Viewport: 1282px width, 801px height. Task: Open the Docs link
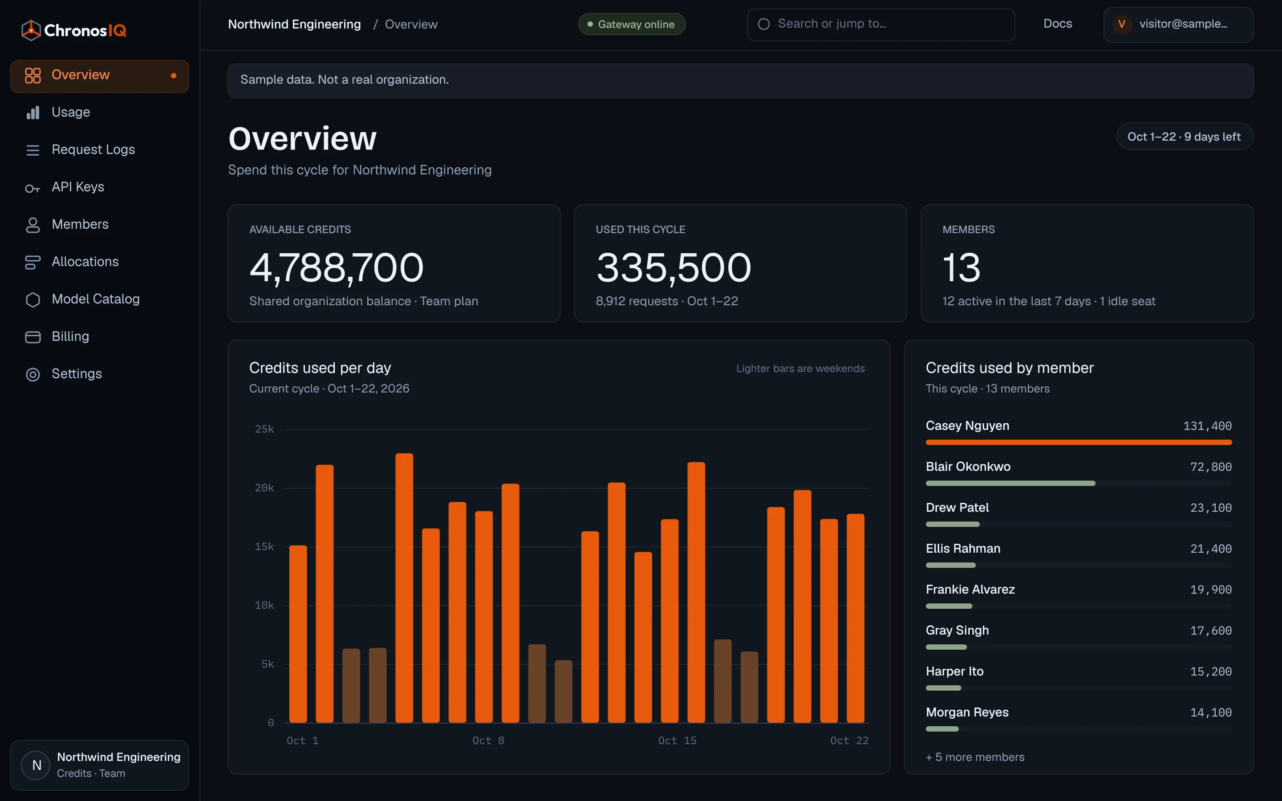(x=1057, y=24)
